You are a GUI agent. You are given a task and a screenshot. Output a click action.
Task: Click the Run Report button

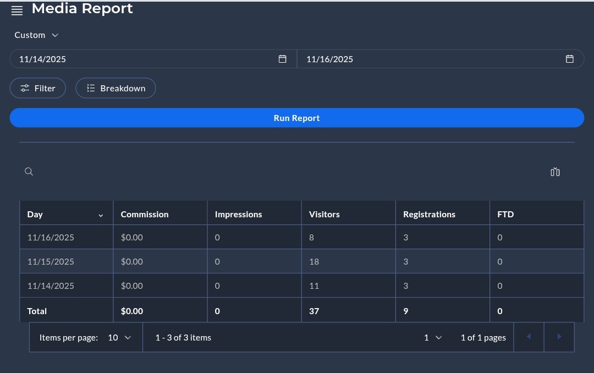pyautogui.click(x=296, y=117)
